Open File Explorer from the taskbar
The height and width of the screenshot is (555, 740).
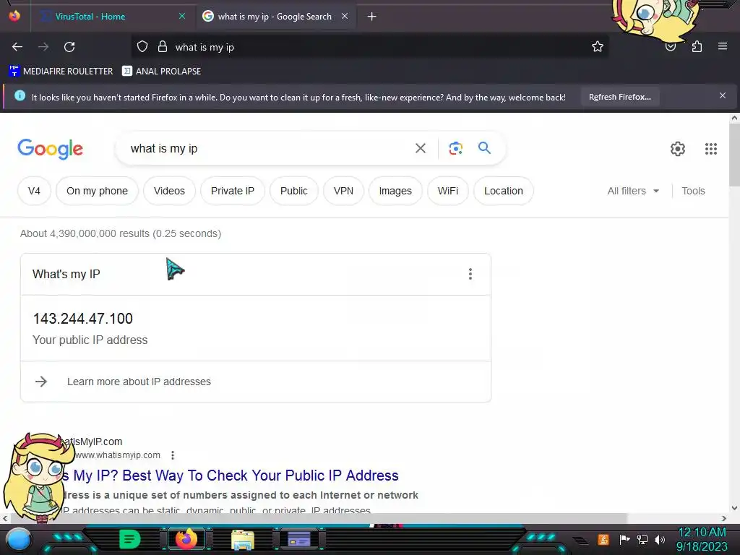(x=243, y=539)
